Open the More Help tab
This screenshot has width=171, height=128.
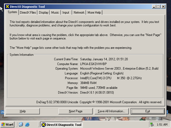point(94,13)
